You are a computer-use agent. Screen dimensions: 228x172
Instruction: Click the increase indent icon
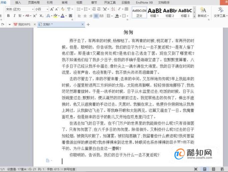(99, 9)
